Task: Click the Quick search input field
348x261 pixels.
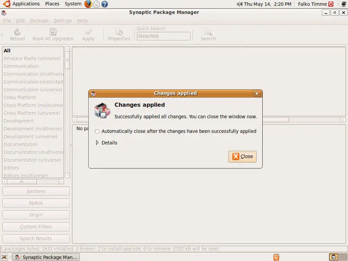Action: (x=164, y=36)
